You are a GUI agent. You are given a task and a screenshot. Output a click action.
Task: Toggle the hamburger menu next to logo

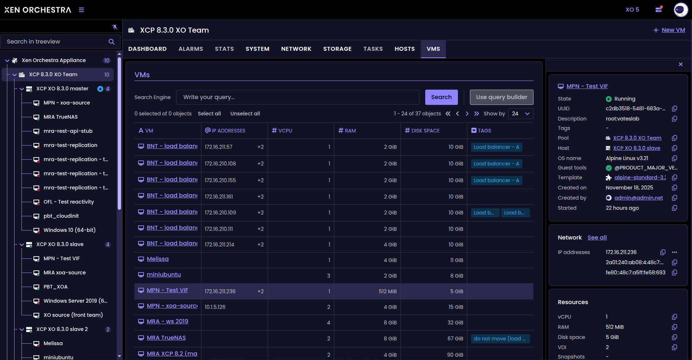[81, 10]
